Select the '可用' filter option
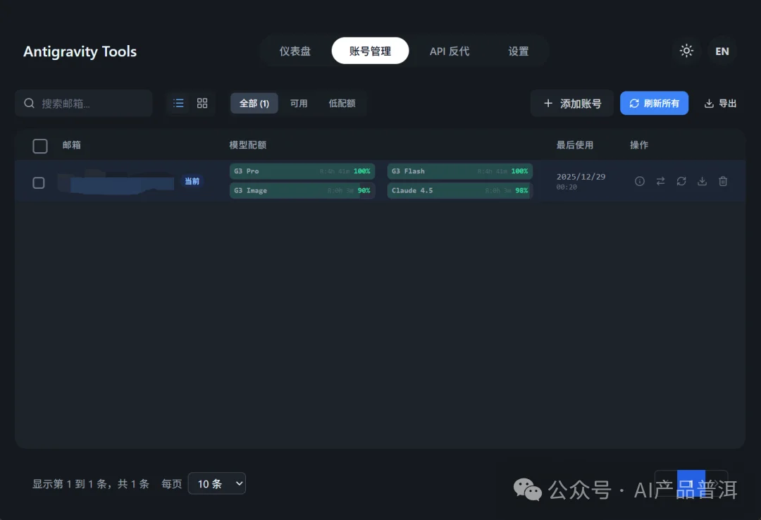This screenshot has width=761, height=520. [299, 103]
